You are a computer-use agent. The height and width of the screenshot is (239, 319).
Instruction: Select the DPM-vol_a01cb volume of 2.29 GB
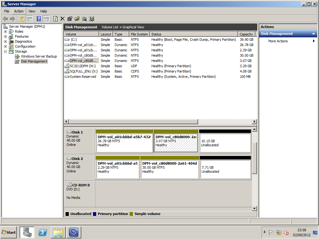(x=160, y=50)
